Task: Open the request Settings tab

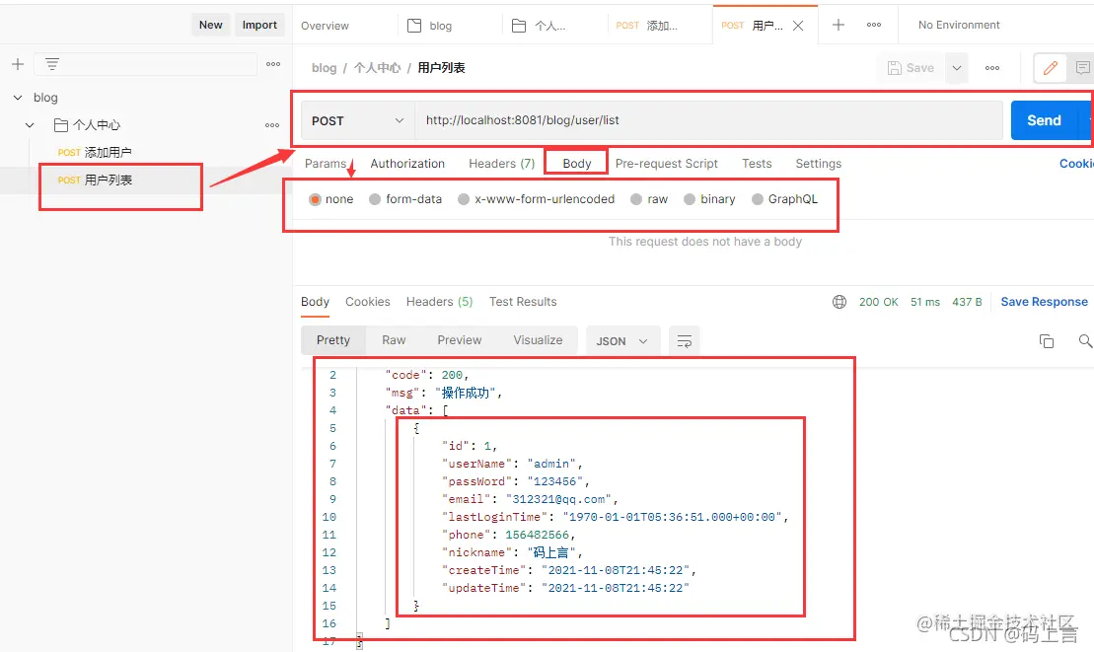Action: click(819, 163)
